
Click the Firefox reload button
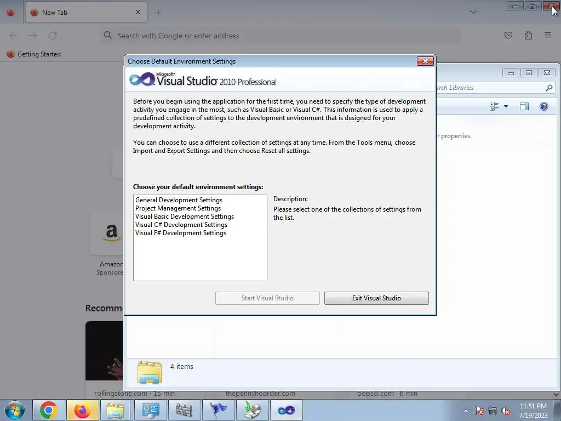53,36
